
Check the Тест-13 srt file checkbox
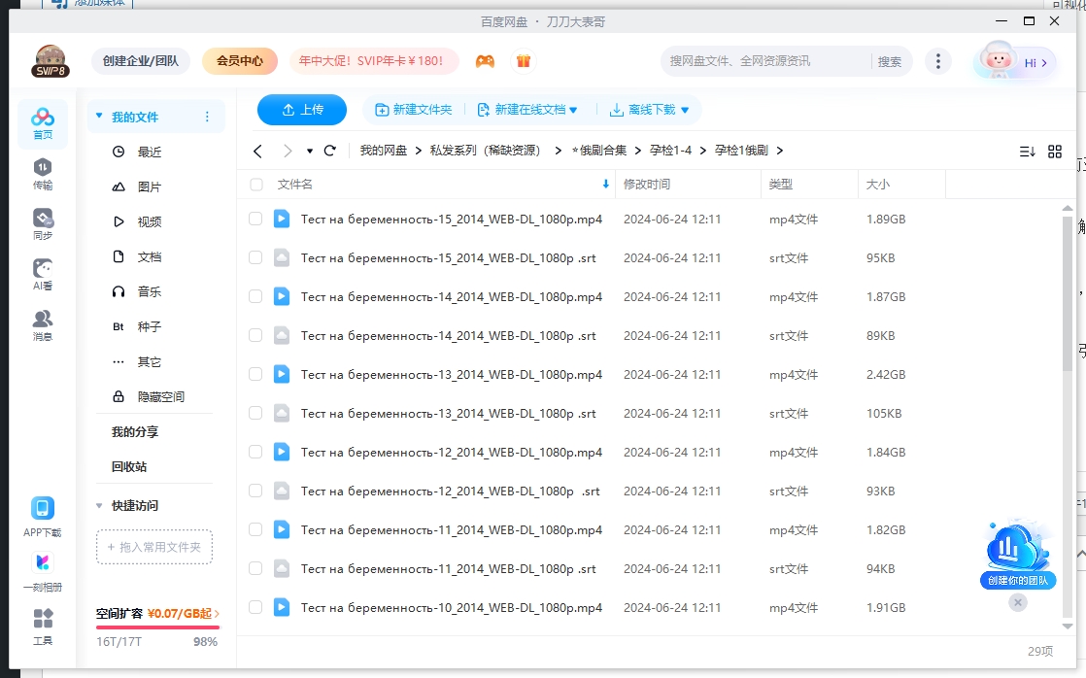point(255,413)
